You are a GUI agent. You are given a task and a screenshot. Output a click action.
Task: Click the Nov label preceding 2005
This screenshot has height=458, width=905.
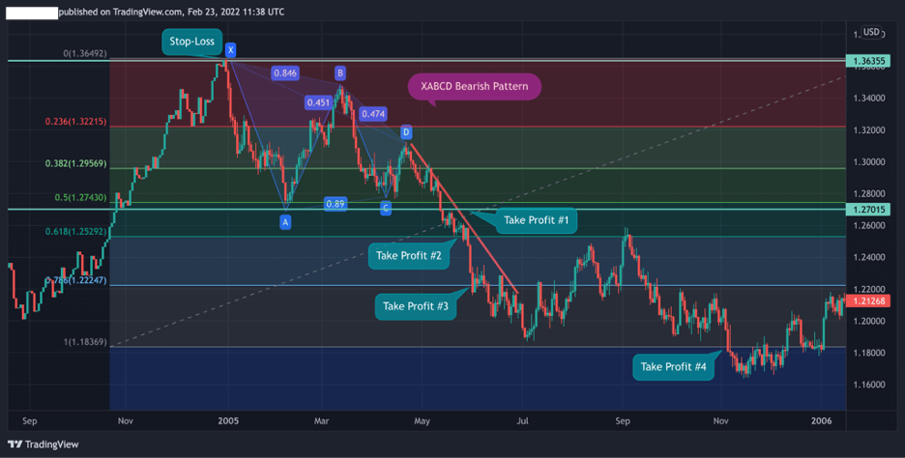(126, 421)
